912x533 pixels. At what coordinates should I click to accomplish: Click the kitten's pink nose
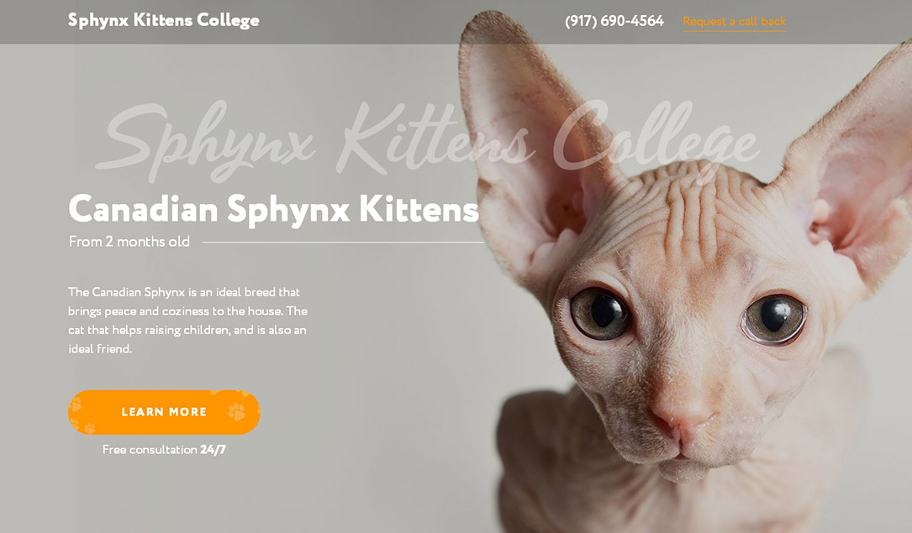point(682,419)
